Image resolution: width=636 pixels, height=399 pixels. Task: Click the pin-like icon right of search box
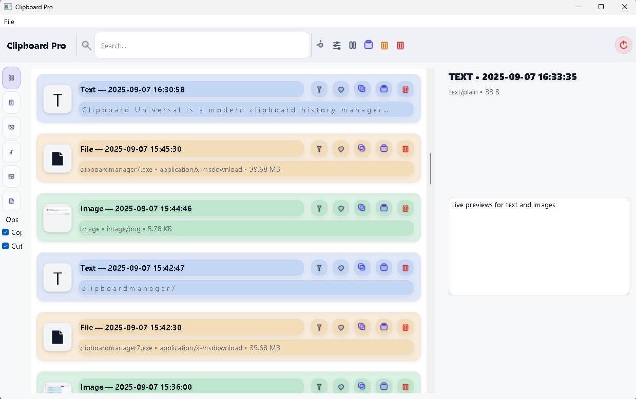point(320,45)
